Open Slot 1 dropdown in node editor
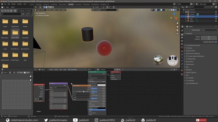Screen dimensions: 218x122 coord(92,69)
